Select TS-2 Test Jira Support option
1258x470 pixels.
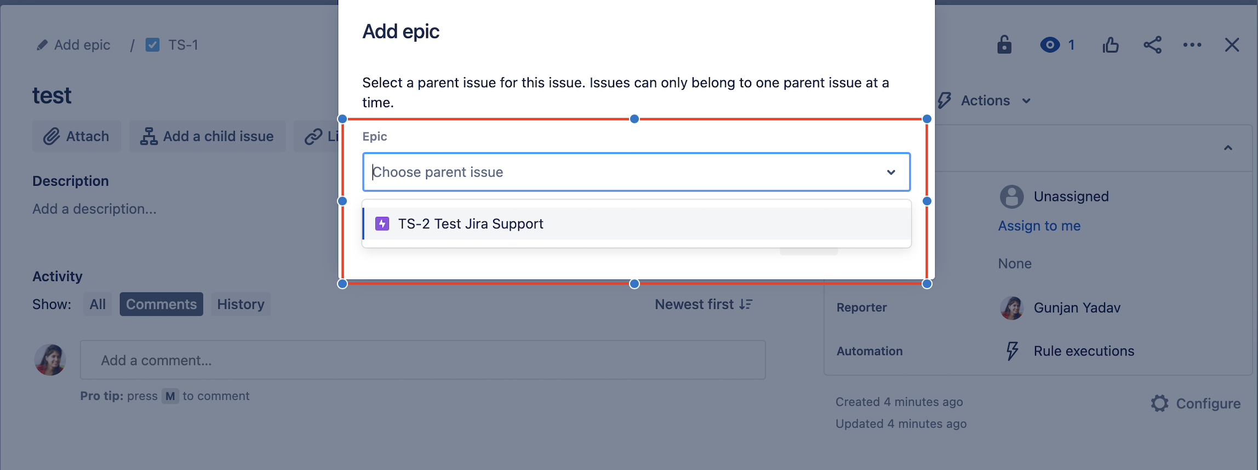[x=470, y=223]
